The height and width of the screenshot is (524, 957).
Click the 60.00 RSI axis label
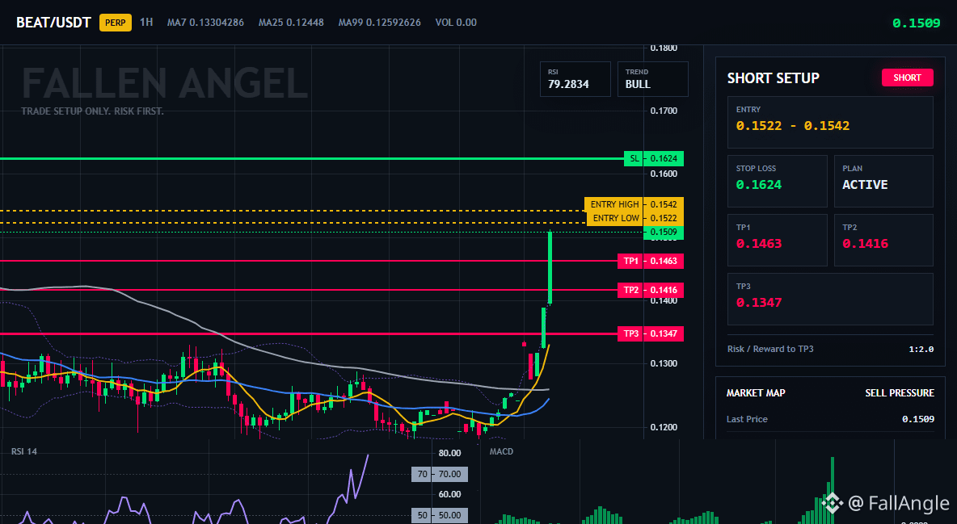(x=449, y=495)
